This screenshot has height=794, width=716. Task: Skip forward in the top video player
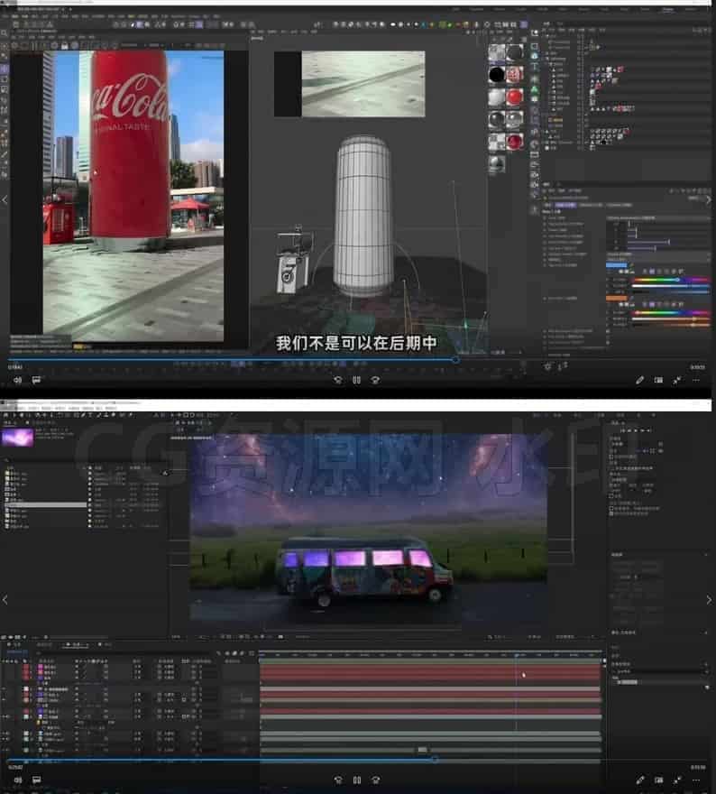[x=375, y=380]
